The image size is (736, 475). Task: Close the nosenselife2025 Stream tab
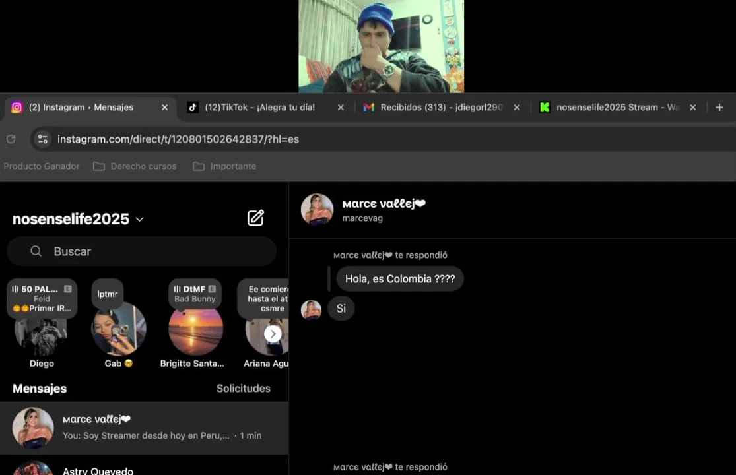[693, 108]
